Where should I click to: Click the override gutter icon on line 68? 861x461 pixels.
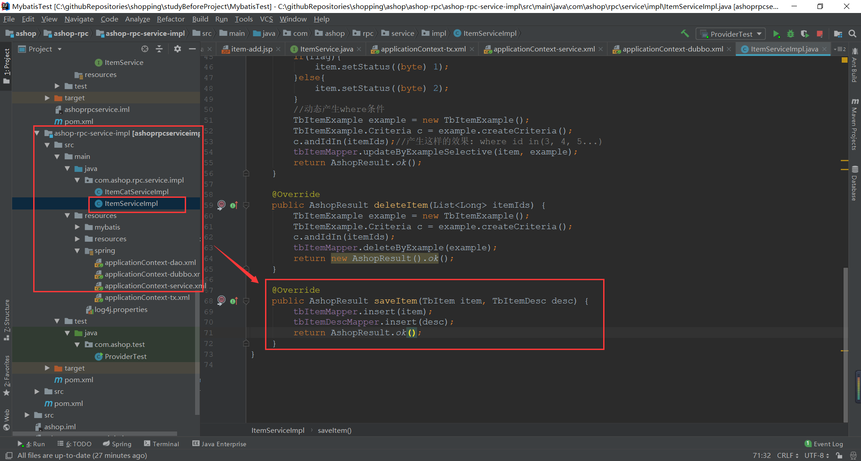(234, 301)
